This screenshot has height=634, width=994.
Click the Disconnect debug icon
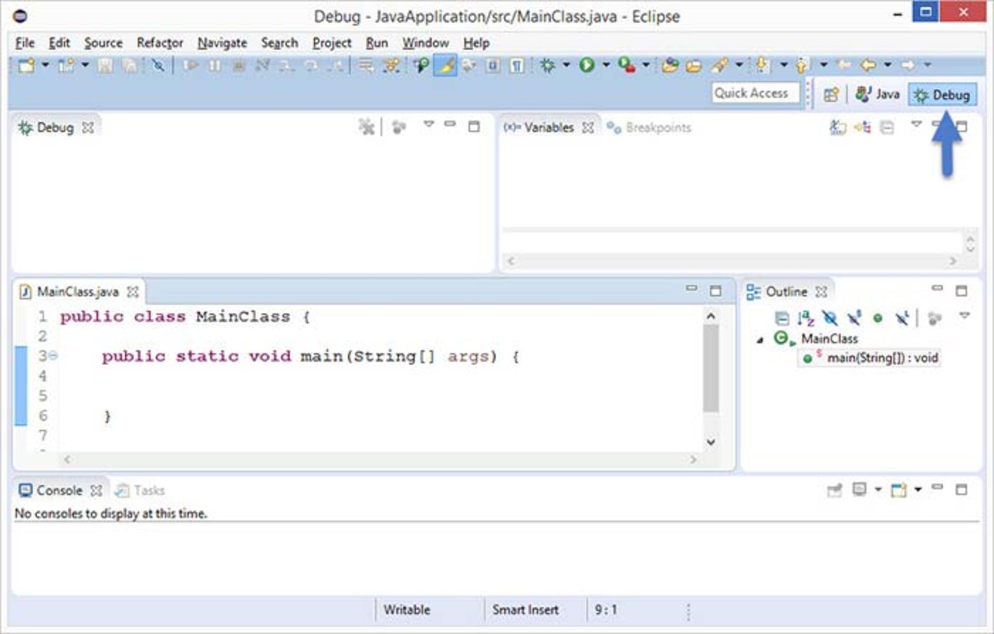262,65
